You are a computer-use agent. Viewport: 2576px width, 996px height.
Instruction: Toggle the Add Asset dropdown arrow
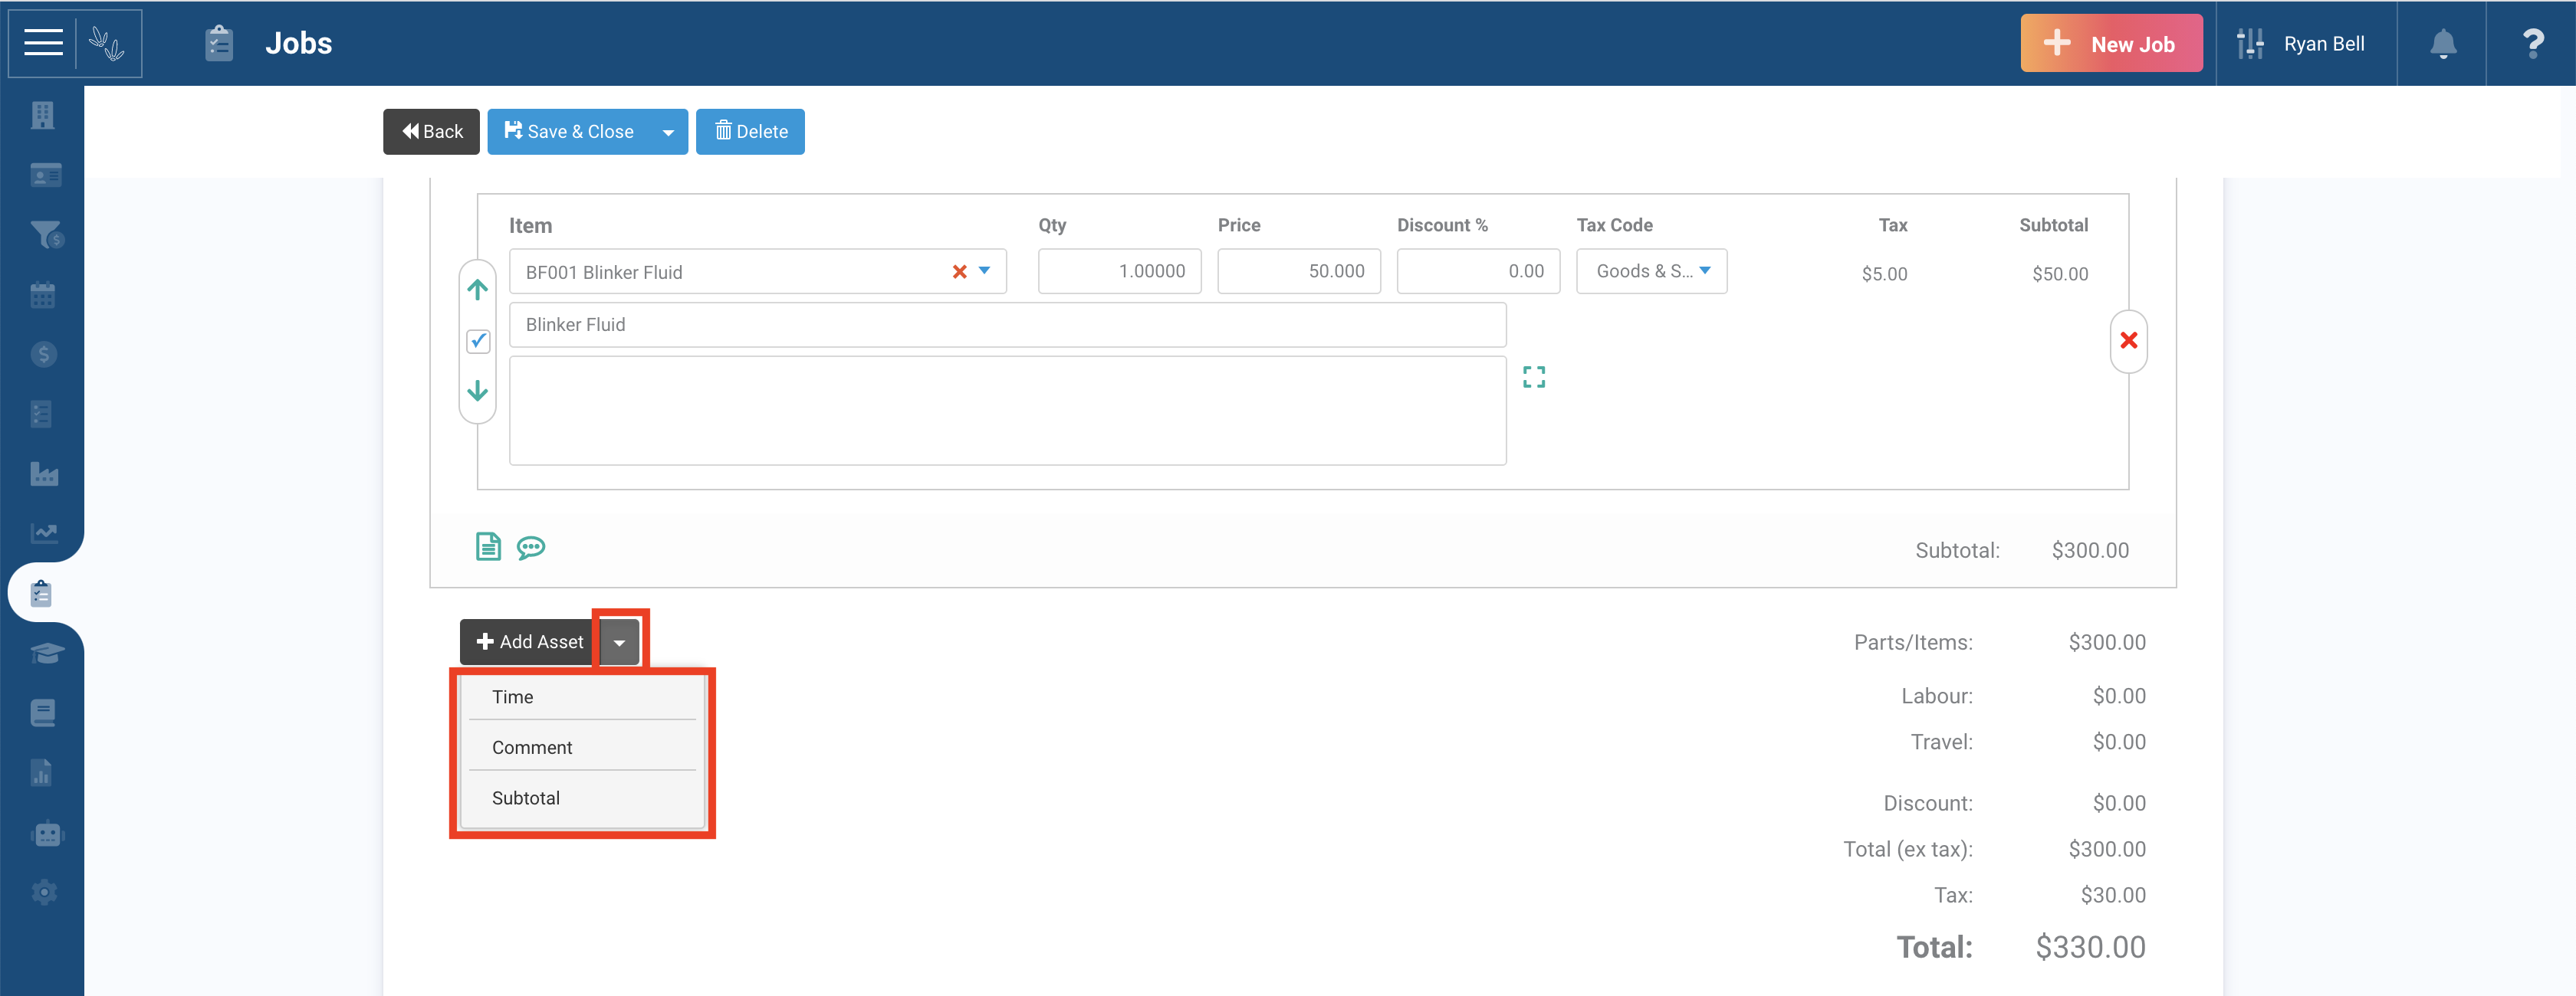pos(619,642)
